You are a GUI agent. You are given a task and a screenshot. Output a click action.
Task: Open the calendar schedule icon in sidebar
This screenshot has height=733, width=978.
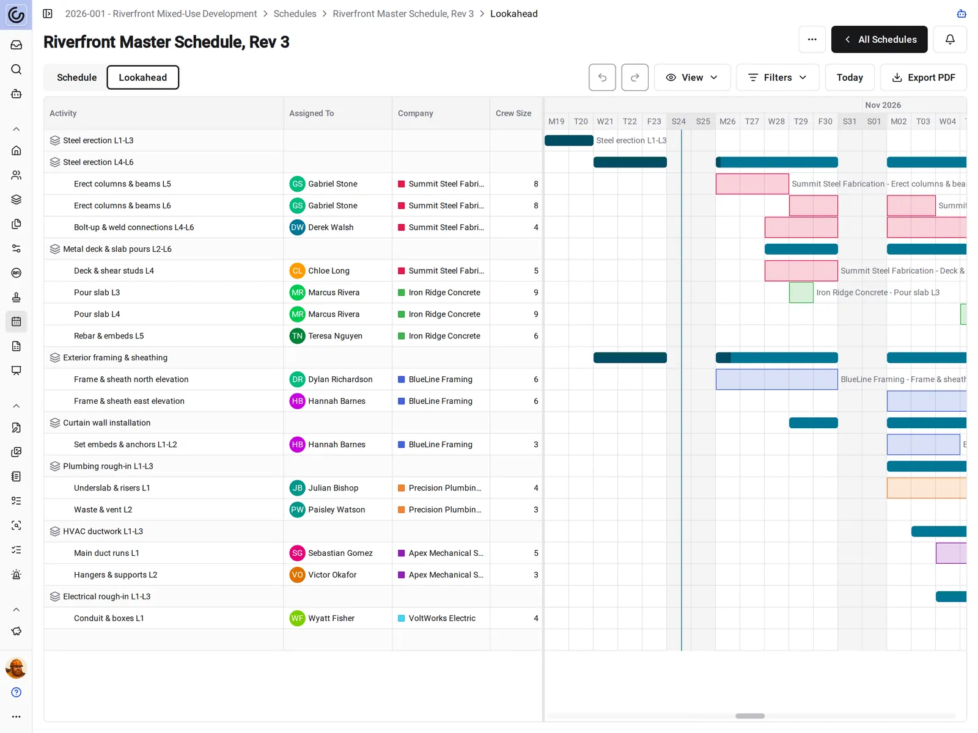[17, 321]
